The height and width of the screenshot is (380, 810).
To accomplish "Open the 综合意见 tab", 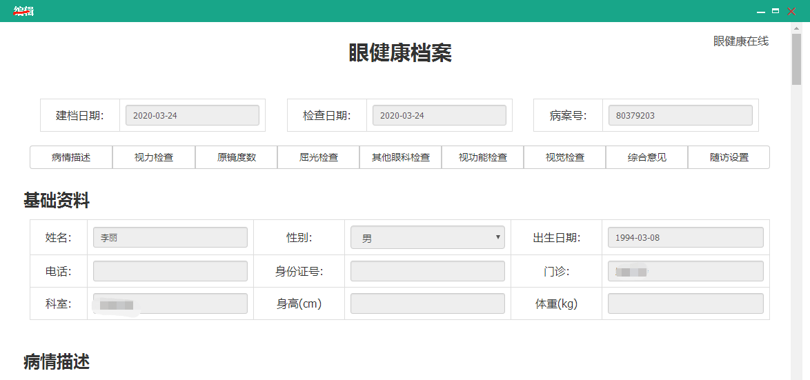I will pos(646,157).
